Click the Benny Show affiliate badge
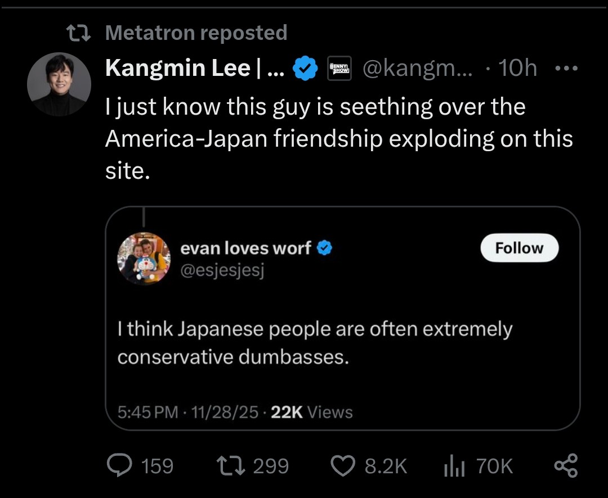 pyautogui.click(x=339, y=69)
